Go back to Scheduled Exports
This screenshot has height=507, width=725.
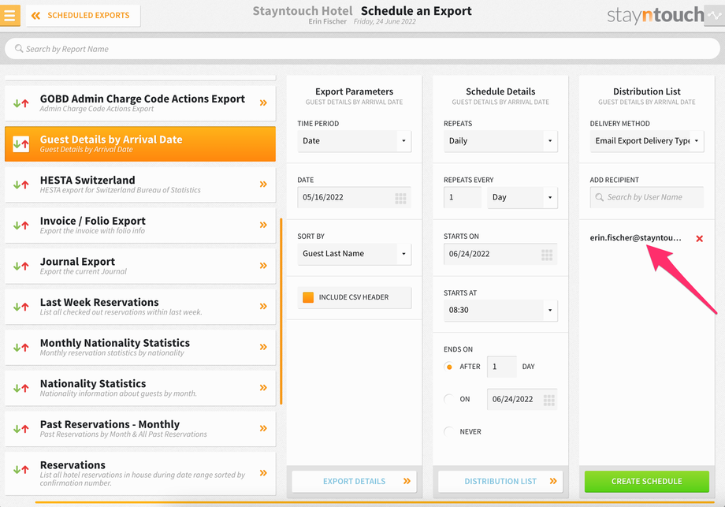click(84, 16)
